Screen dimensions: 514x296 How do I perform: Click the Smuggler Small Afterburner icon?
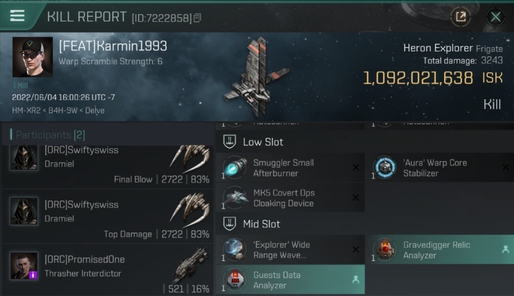(x=234, y=167)
